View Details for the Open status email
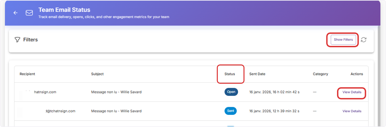Image resolution: width=386 pixels, height=127 pixels. 352,92
